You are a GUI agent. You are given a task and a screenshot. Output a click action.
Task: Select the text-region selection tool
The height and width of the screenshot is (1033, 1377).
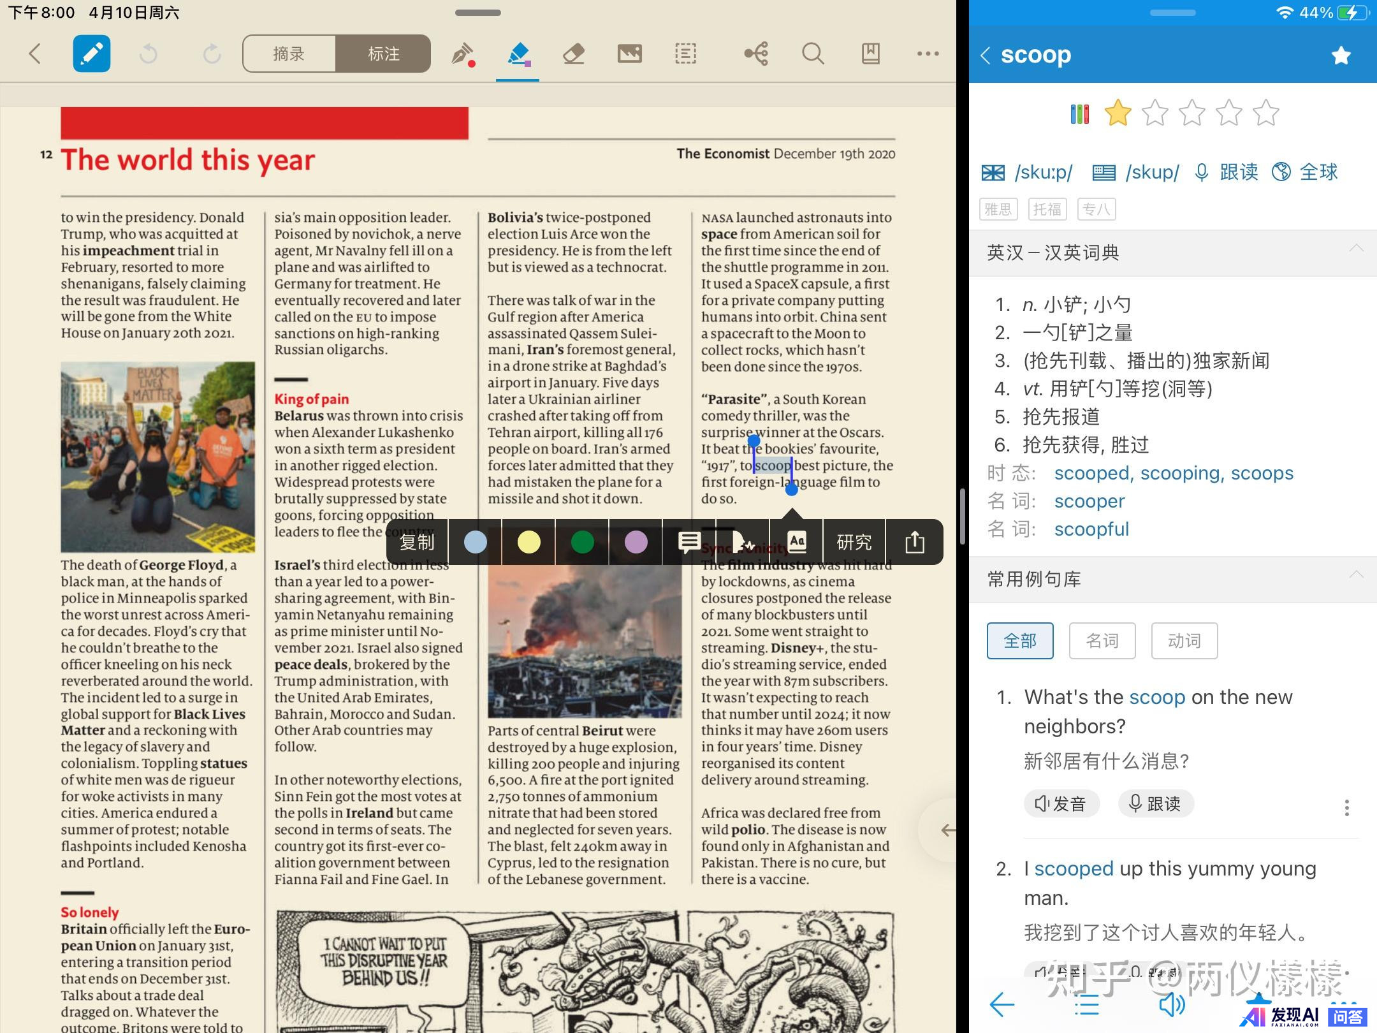click(686, 54)
